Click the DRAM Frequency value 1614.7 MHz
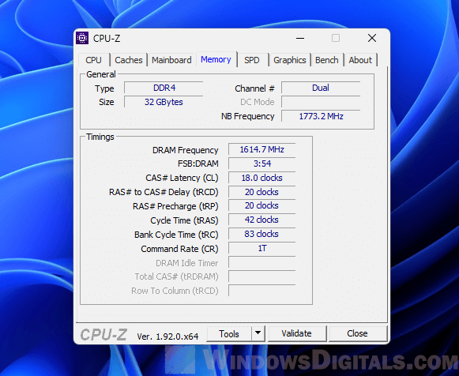Image resolution: width=459 pixels, height=376 pixels. click(262, 149)
